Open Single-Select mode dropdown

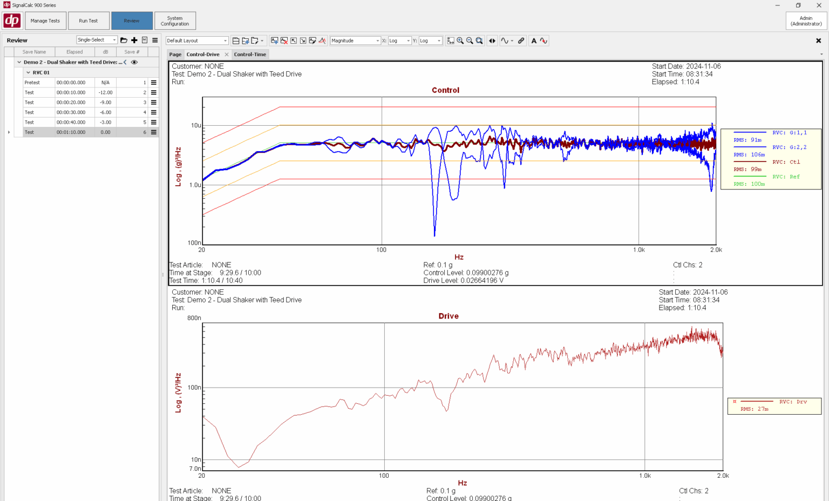(x=97, y=40)
